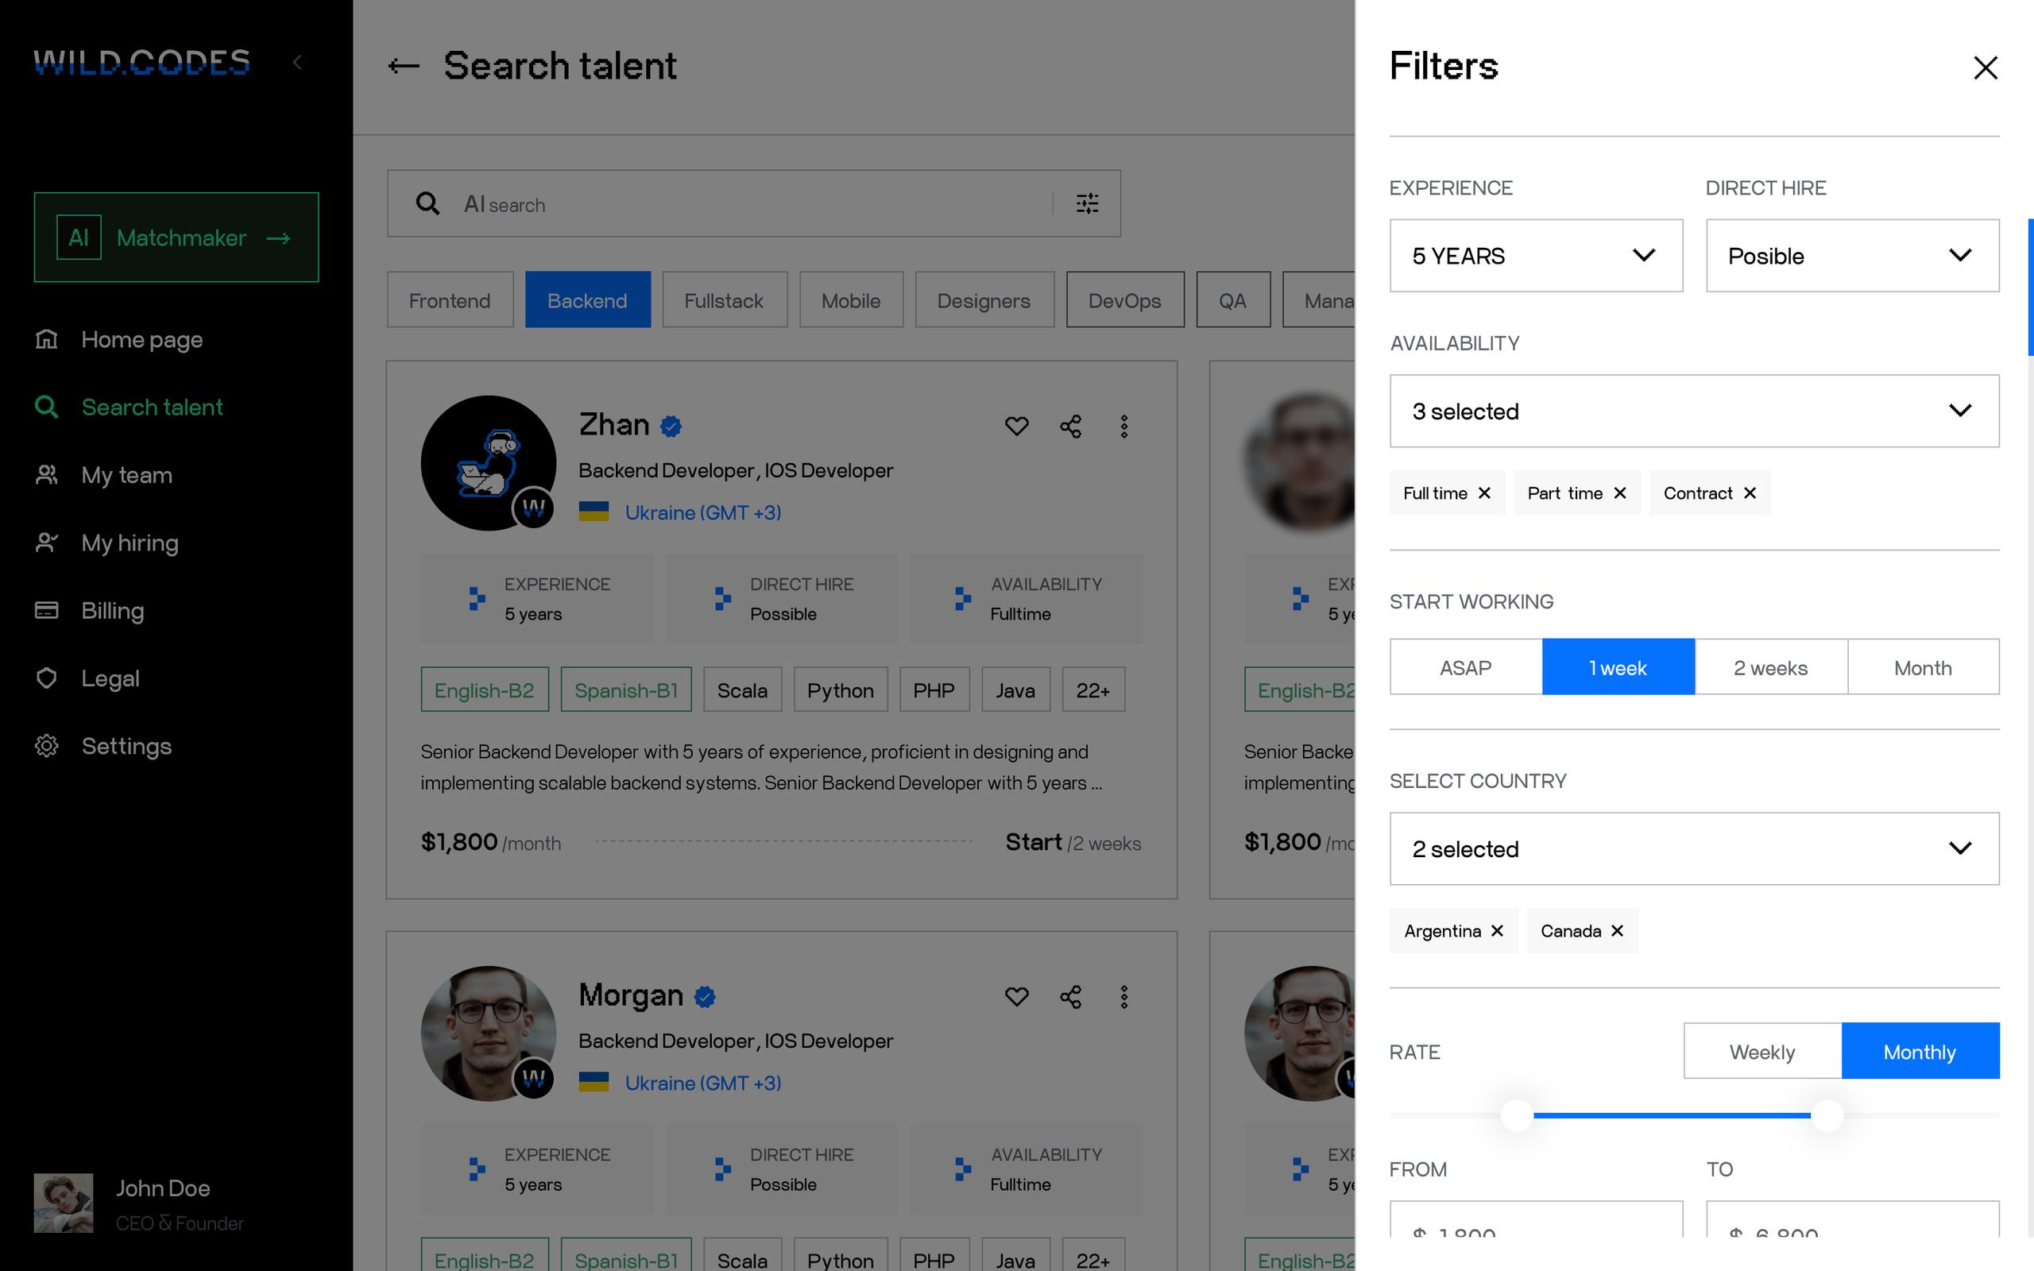Click the filter sliders icon in search bar
Screen dimensions: 2034x1271
pyautogui.click(x=1087, y=203)
